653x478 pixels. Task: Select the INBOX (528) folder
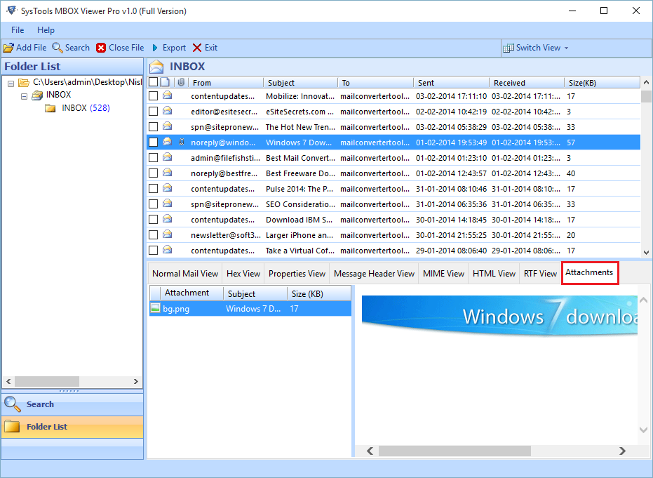[86, 108]
